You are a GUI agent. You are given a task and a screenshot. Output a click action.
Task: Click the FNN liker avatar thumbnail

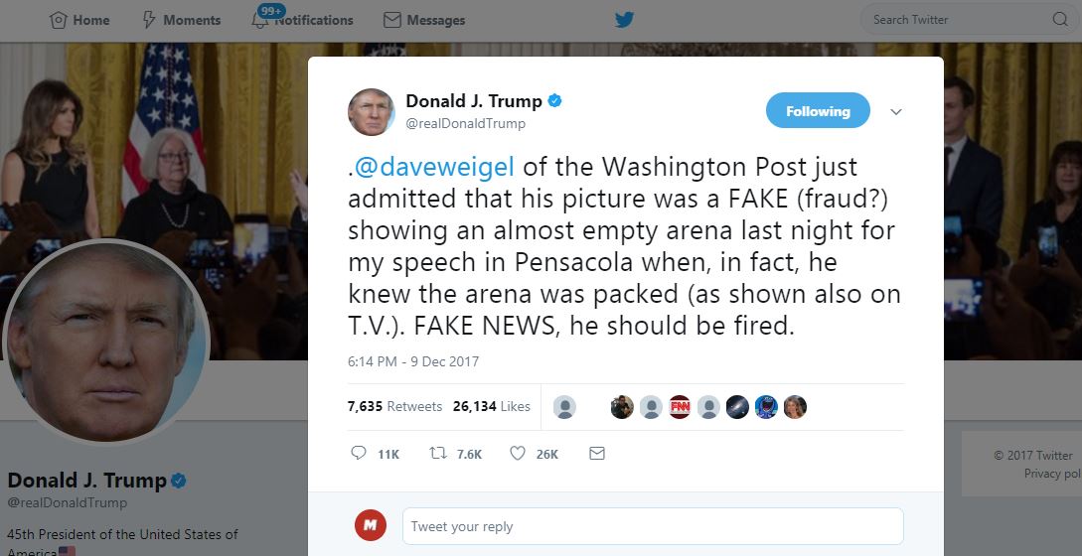tap(680, 407)
